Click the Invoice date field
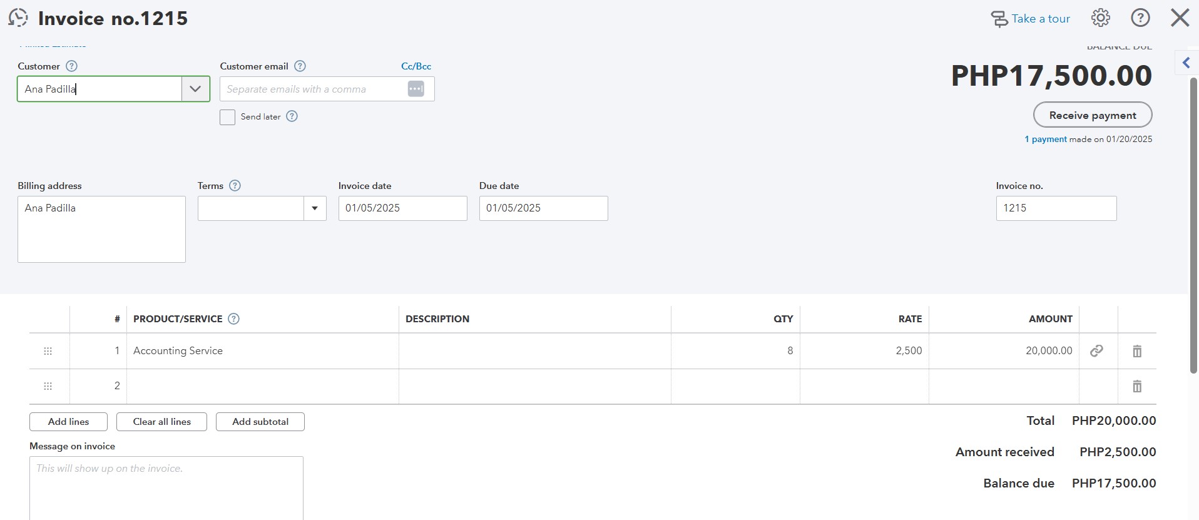 402,208
